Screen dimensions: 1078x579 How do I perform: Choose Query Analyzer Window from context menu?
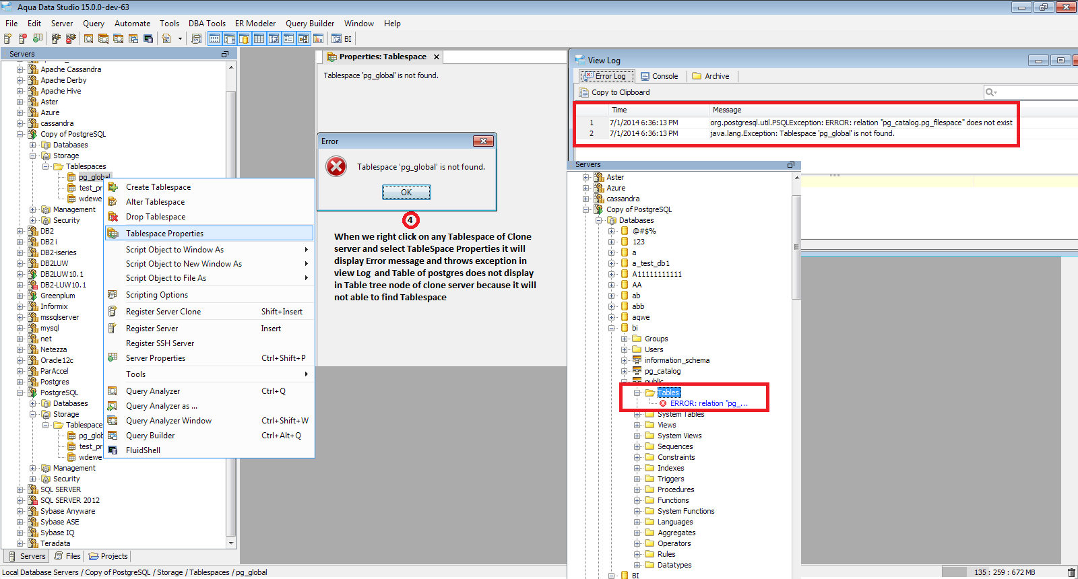210,421
